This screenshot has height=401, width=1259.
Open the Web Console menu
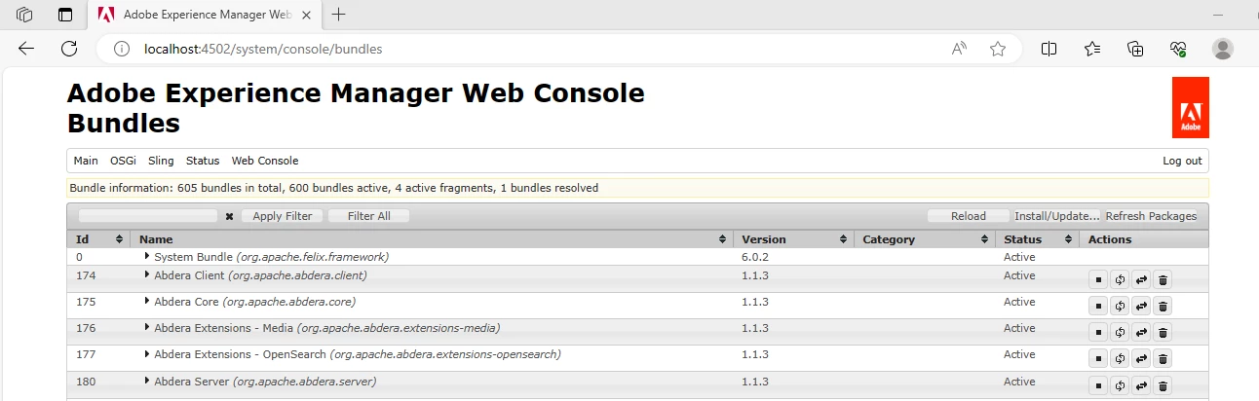[x=265, y=161]
